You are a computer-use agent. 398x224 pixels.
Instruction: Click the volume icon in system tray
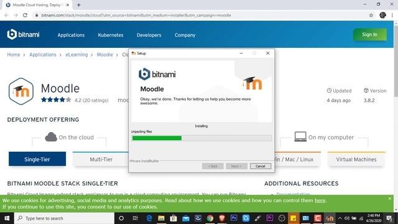point(347,218)
